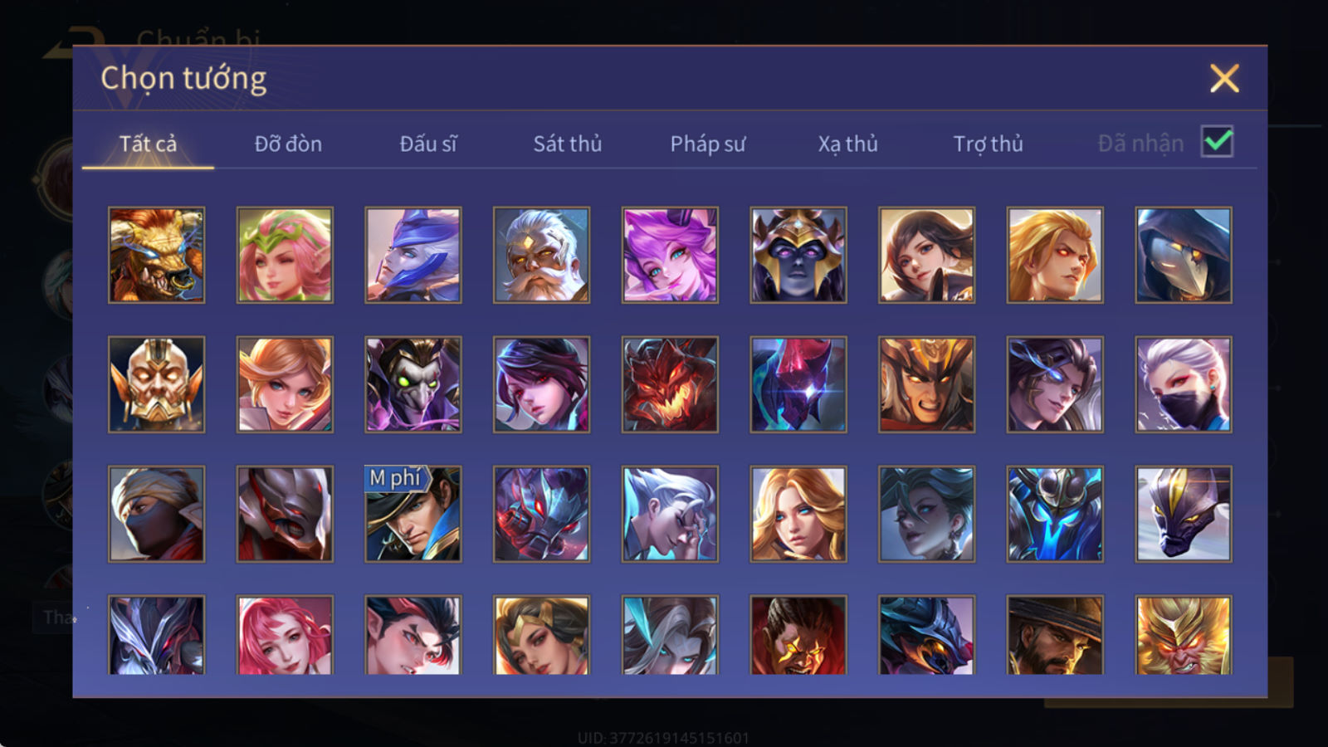1328x747 pixels.
Task: Select the blue armored mech hero
Action: (x=1055, y=514)
